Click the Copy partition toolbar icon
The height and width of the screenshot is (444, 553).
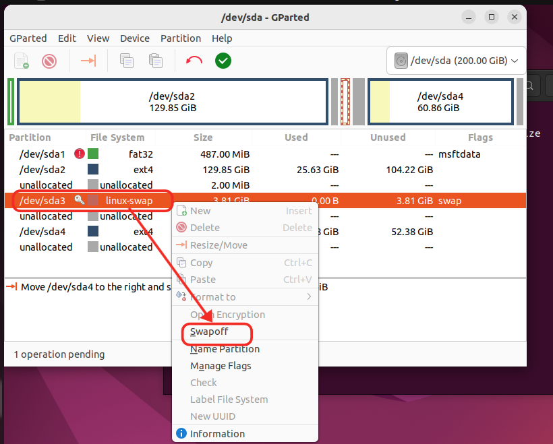pyautogui.click(x=127, y=61)
